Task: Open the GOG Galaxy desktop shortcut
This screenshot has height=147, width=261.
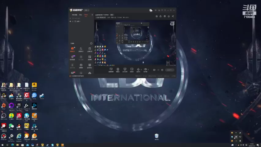Action: coord(11,107)
